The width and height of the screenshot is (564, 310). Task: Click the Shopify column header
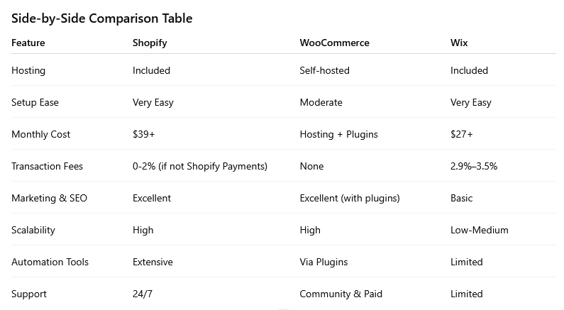[150, 43]
